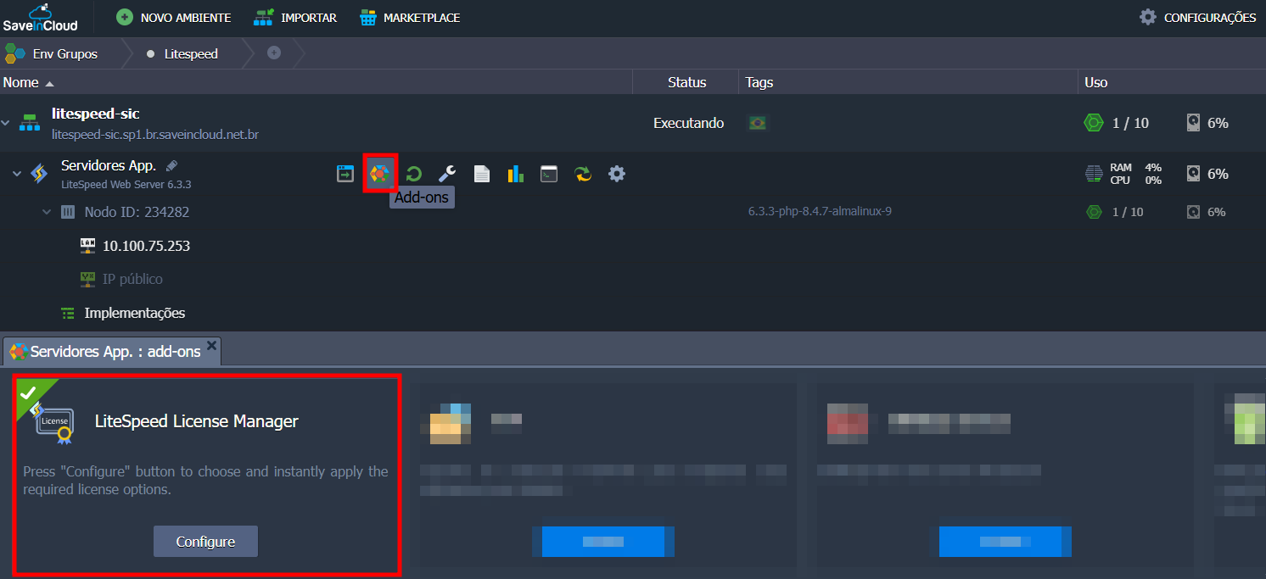Open the Log file icon for Servidores App.
This screenshot has height=579, width=1266.
[x=481, y=174]
